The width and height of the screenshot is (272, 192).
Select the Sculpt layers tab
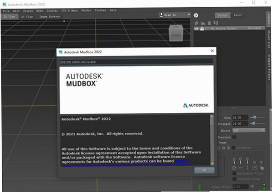pyautogui.click(x=223, y=15)
